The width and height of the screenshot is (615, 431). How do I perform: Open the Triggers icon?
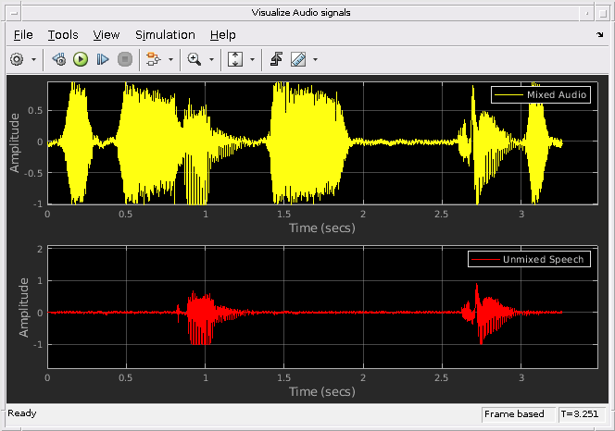click(277, 59)
